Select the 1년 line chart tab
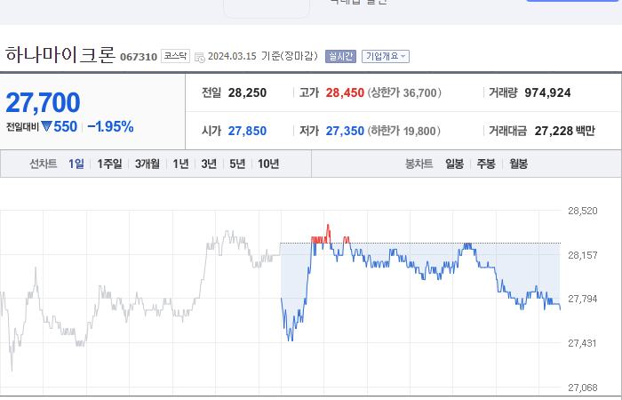Screen dimensions: 622x400 [x=180, y=164]
